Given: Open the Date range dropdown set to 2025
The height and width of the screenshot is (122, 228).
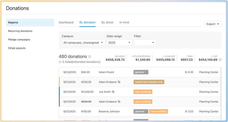Looking at the screenshot, I should (x=119, y=43).
